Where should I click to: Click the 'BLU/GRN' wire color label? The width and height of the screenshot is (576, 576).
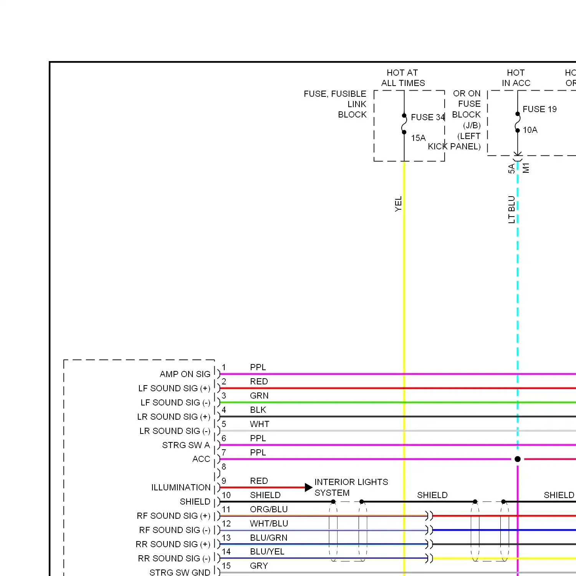coord(268,538)
